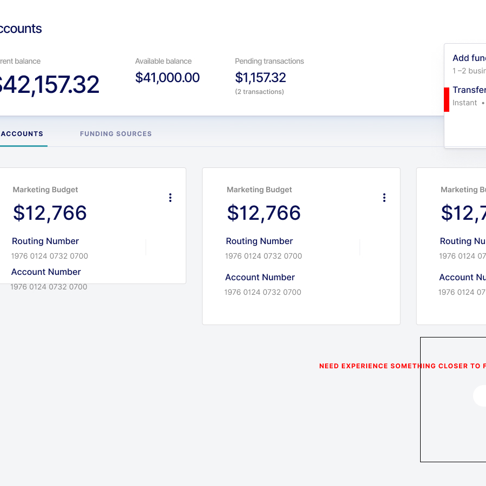Click the Pending transactions label
Screen dimensions: 486x486
pos(269,61)
